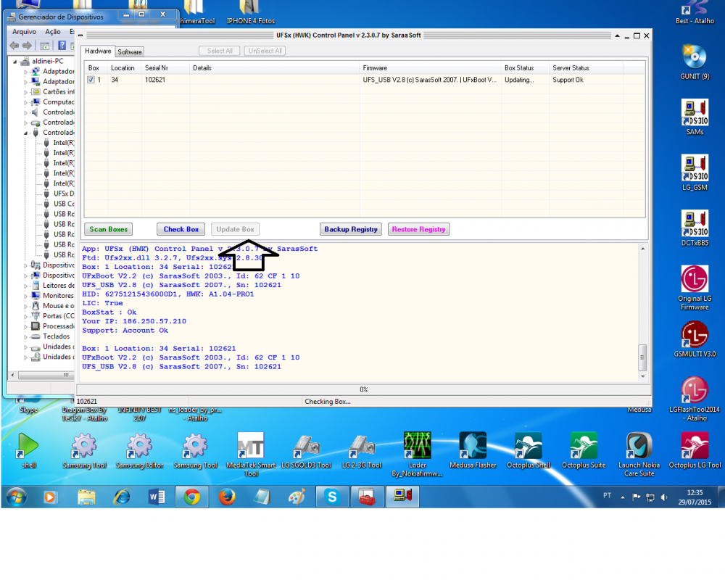Open the Arquivo menu in Device Manager
The image size is (725, 580).
(24, 31)
